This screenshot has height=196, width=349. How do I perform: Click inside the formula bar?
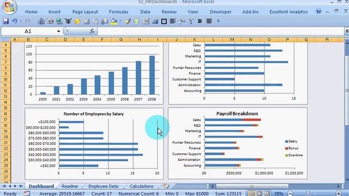[x=220, y=32]
